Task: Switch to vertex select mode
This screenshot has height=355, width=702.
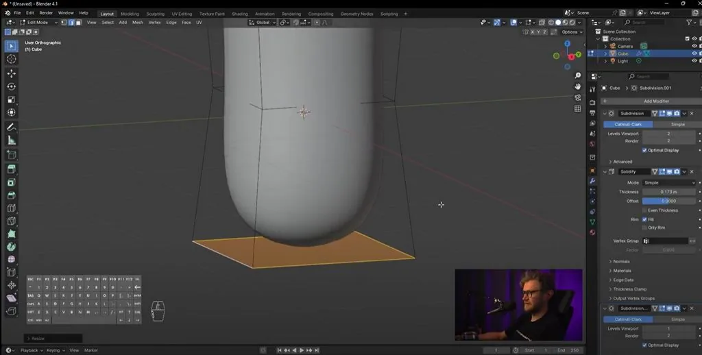Action: tap(64, 23)
